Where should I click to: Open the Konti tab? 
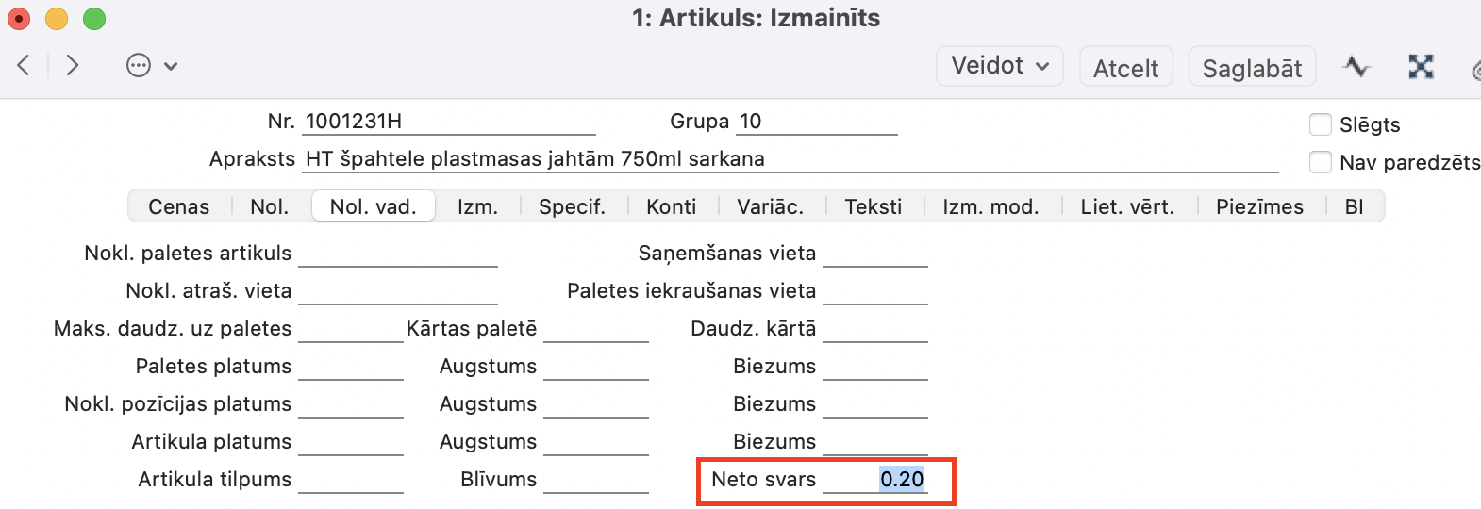pyautogui.click(x=671, y=206)
